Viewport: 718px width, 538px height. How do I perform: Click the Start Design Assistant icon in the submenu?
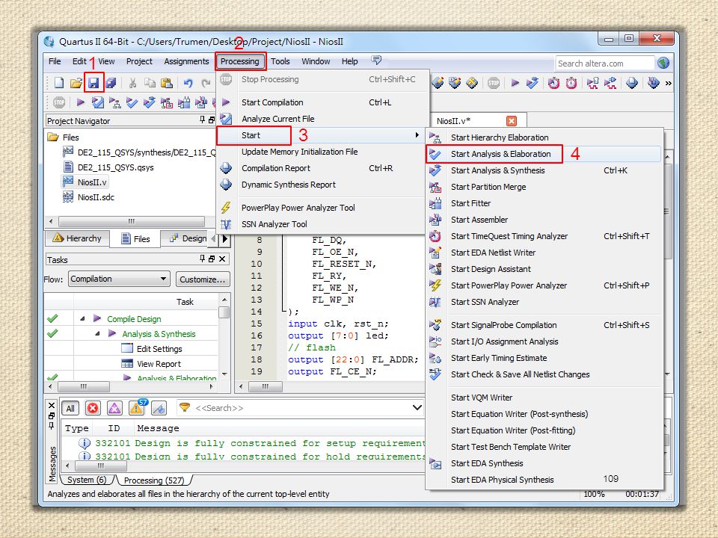click(435, 269)
